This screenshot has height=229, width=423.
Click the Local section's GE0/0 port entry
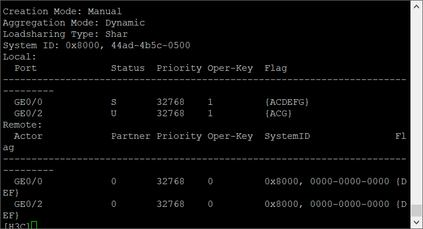(x=28, y=102)
